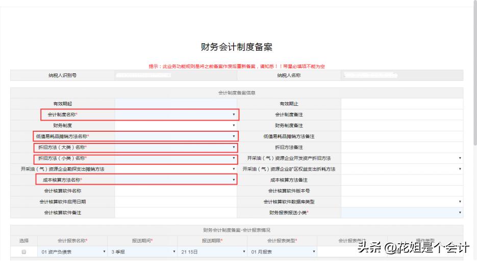Click the 报送期限 column header
The width and height of the screenshot is (477, 261).
tap(212, 241)
